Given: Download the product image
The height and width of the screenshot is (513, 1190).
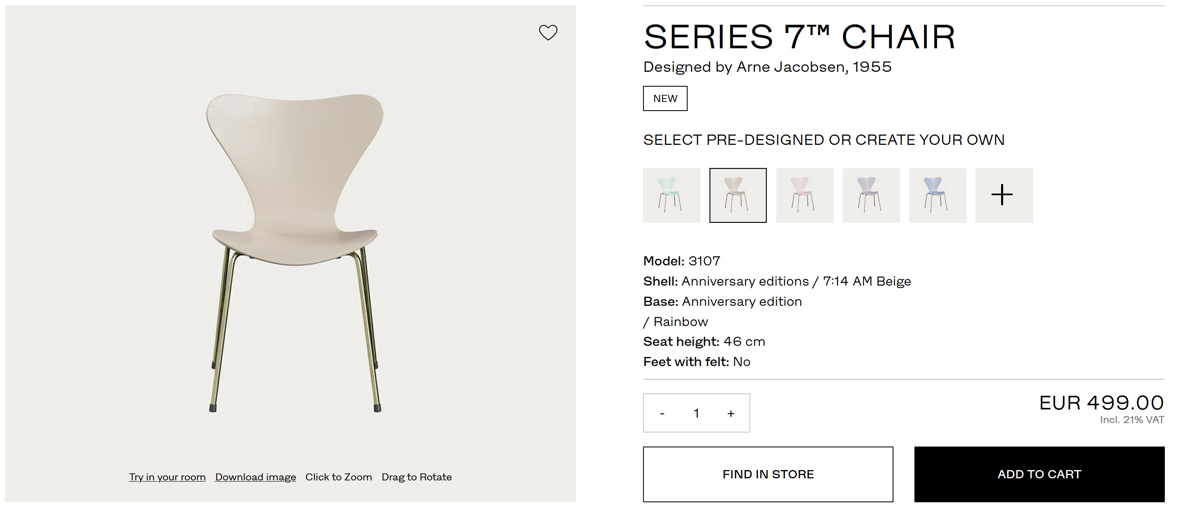Looking at the screenshot, I should pyautogui.click(x=255, y=477).
